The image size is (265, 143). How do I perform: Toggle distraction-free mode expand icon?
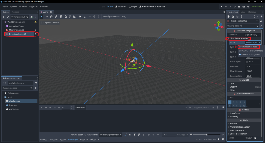224,12
